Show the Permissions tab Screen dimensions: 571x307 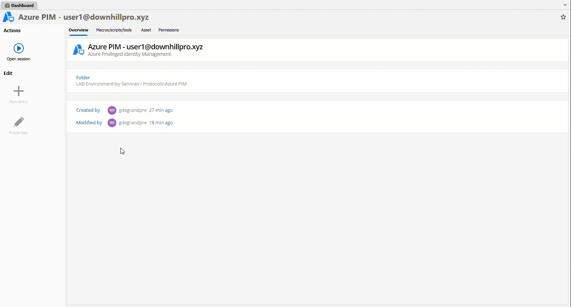pyautogui.click(x=168, y=30)
